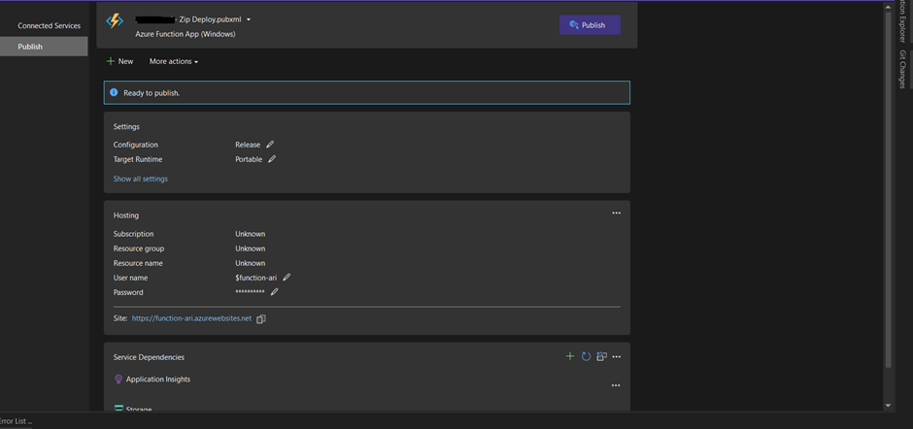
Task: Open the publish profile dropdown for Zip Deploy.pubxml
Action: 249,19
